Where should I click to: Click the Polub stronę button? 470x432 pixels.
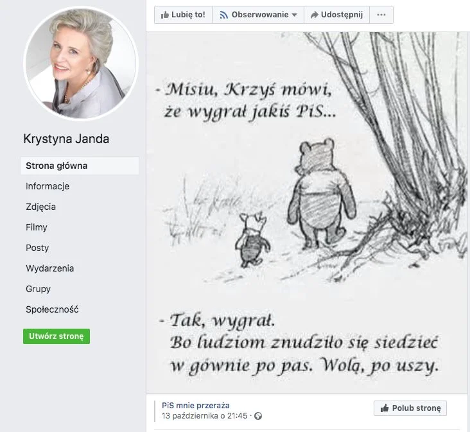pyautogui.click(x=410, y=408)
